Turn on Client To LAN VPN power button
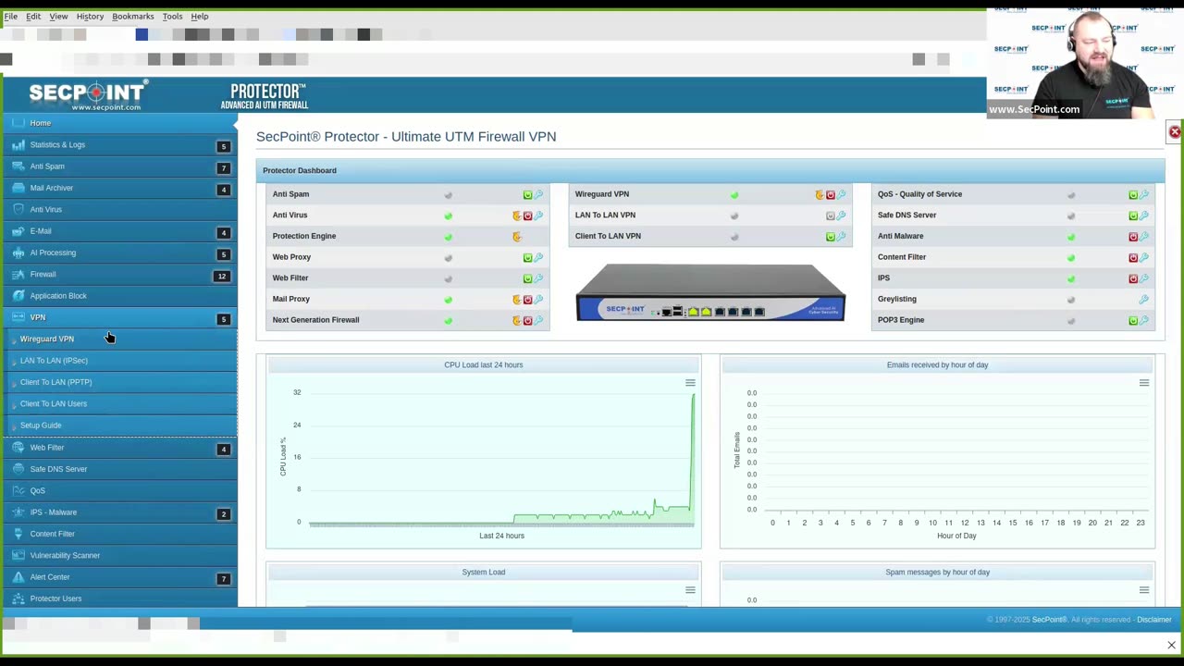Viewport: 1184px width, 666px height. pyautogui.click(x=831, y=237)
